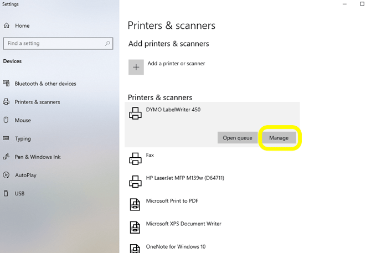Click the Mouse icon in sidebar
Viewport: 371px width, 253px height.
pos(6,120)
